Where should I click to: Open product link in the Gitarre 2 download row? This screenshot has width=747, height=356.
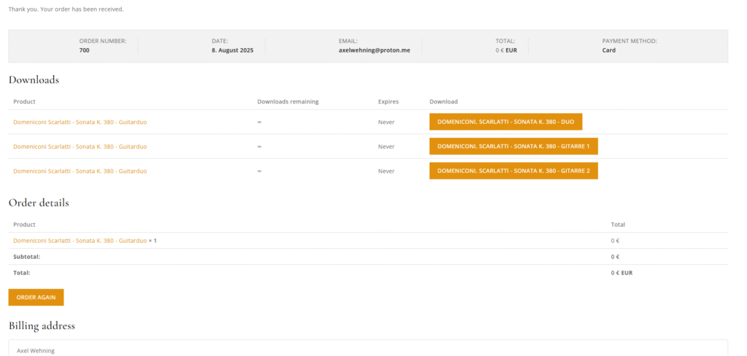click(80, 171)
